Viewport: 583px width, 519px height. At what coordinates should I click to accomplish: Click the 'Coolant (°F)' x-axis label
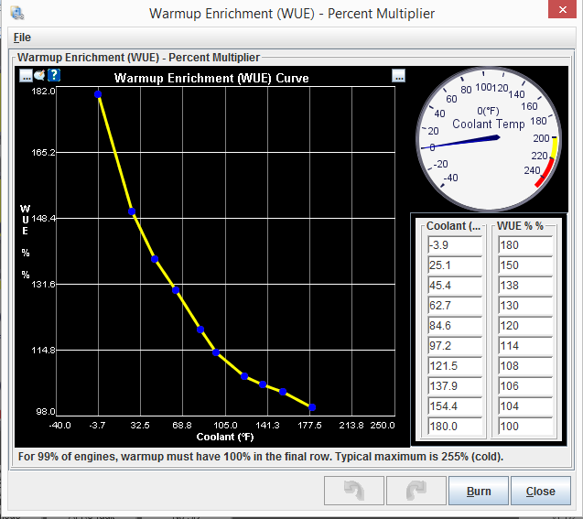225,437
